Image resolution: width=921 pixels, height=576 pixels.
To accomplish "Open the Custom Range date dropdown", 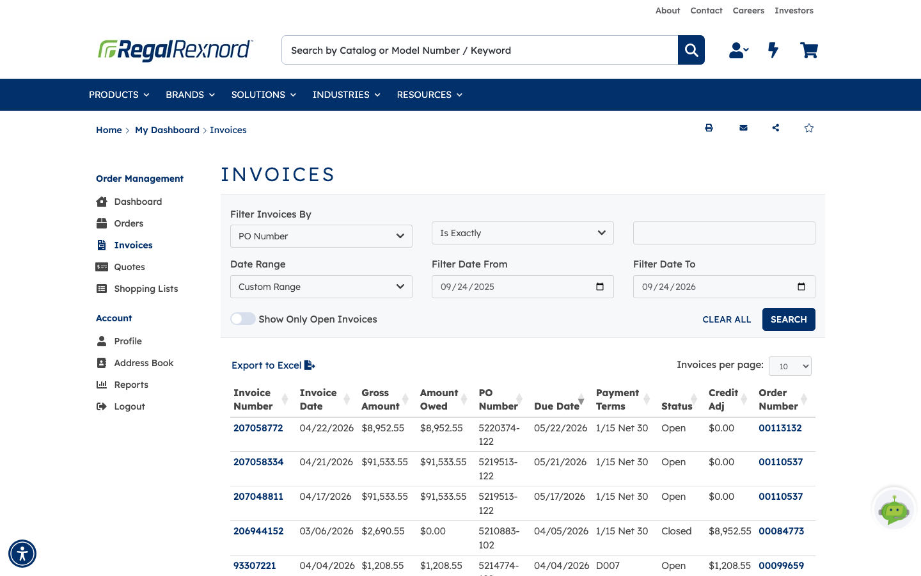I will click(x=321, y=287).
